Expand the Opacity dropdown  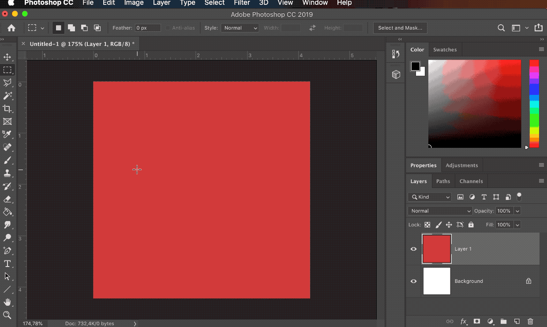point(517,210)
